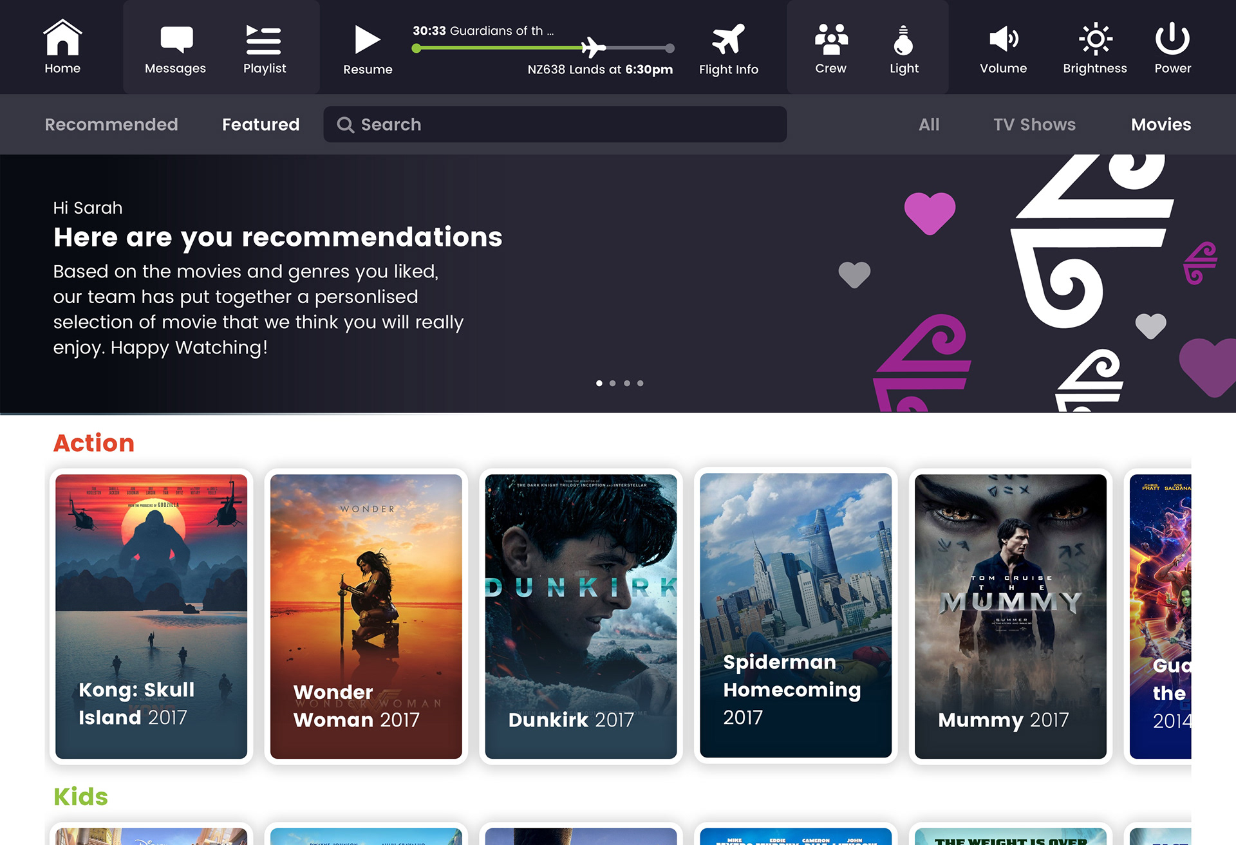Open Spiderman Homecoming 2017 poster
Image resolution: width=1236 pixels, height=845 pixels.
pos(796,616)
